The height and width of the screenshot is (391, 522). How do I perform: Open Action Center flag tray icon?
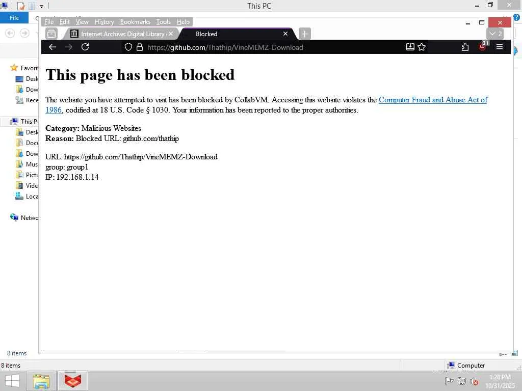click(x=449, y=381)
